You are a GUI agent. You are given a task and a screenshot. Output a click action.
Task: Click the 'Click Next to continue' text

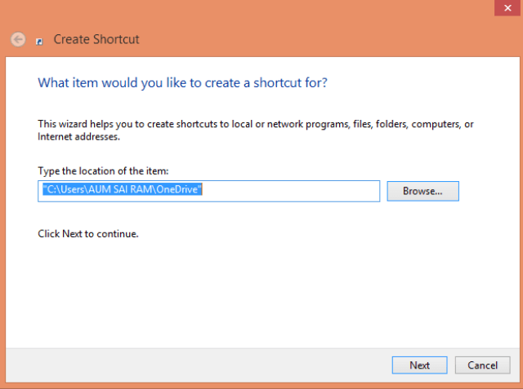(x=88, y=233)
